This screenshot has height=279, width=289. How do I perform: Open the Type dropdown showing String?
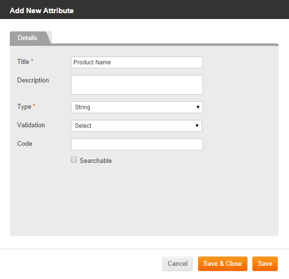137,107
